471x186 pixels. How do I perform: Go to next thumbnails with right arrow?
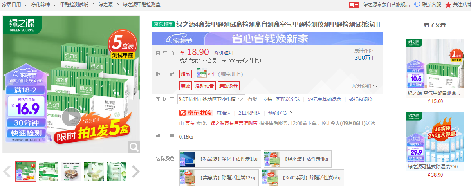[135, 171]
